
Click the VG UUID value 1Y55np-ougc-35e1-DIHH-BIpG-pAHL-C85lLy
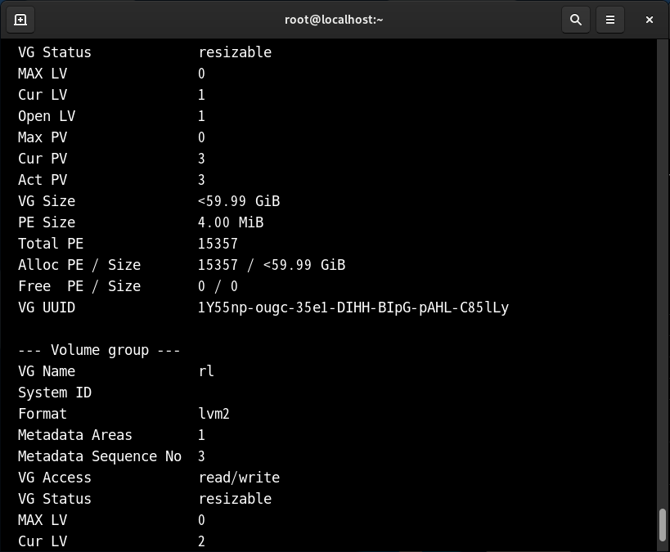coord(353,308)
